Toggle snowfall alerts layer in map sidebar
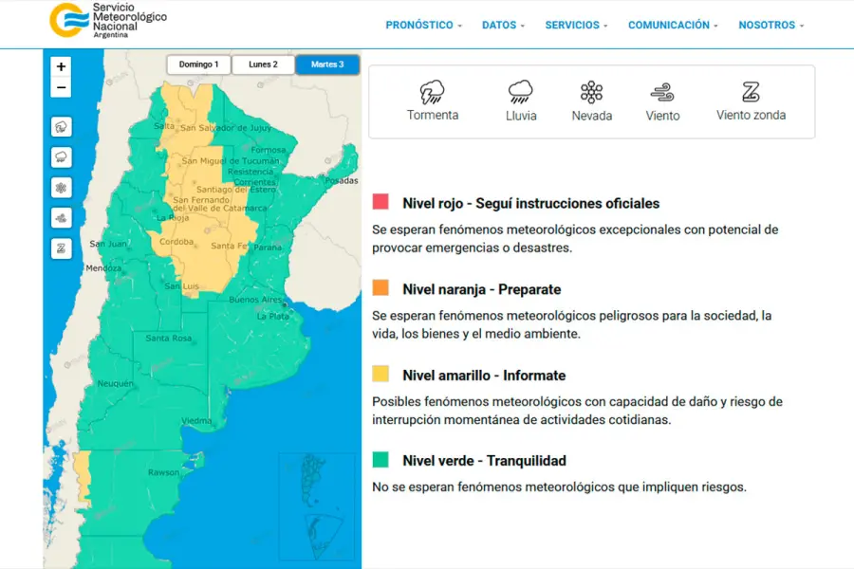Image resolution: width=854 pixels, height=569 pixels. click(x=62, y=188)
